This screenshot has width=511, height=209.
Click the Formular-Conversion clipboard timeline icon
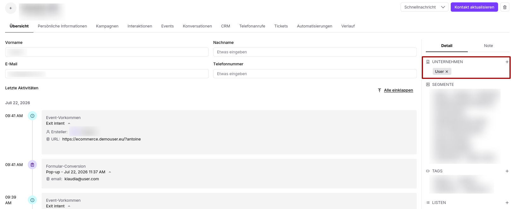[32, 165]
